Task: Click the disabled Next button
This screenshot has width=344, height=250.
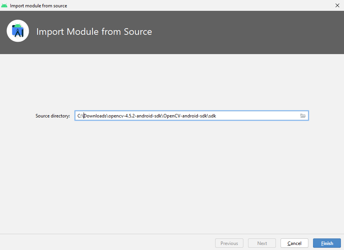Action: 262,243
